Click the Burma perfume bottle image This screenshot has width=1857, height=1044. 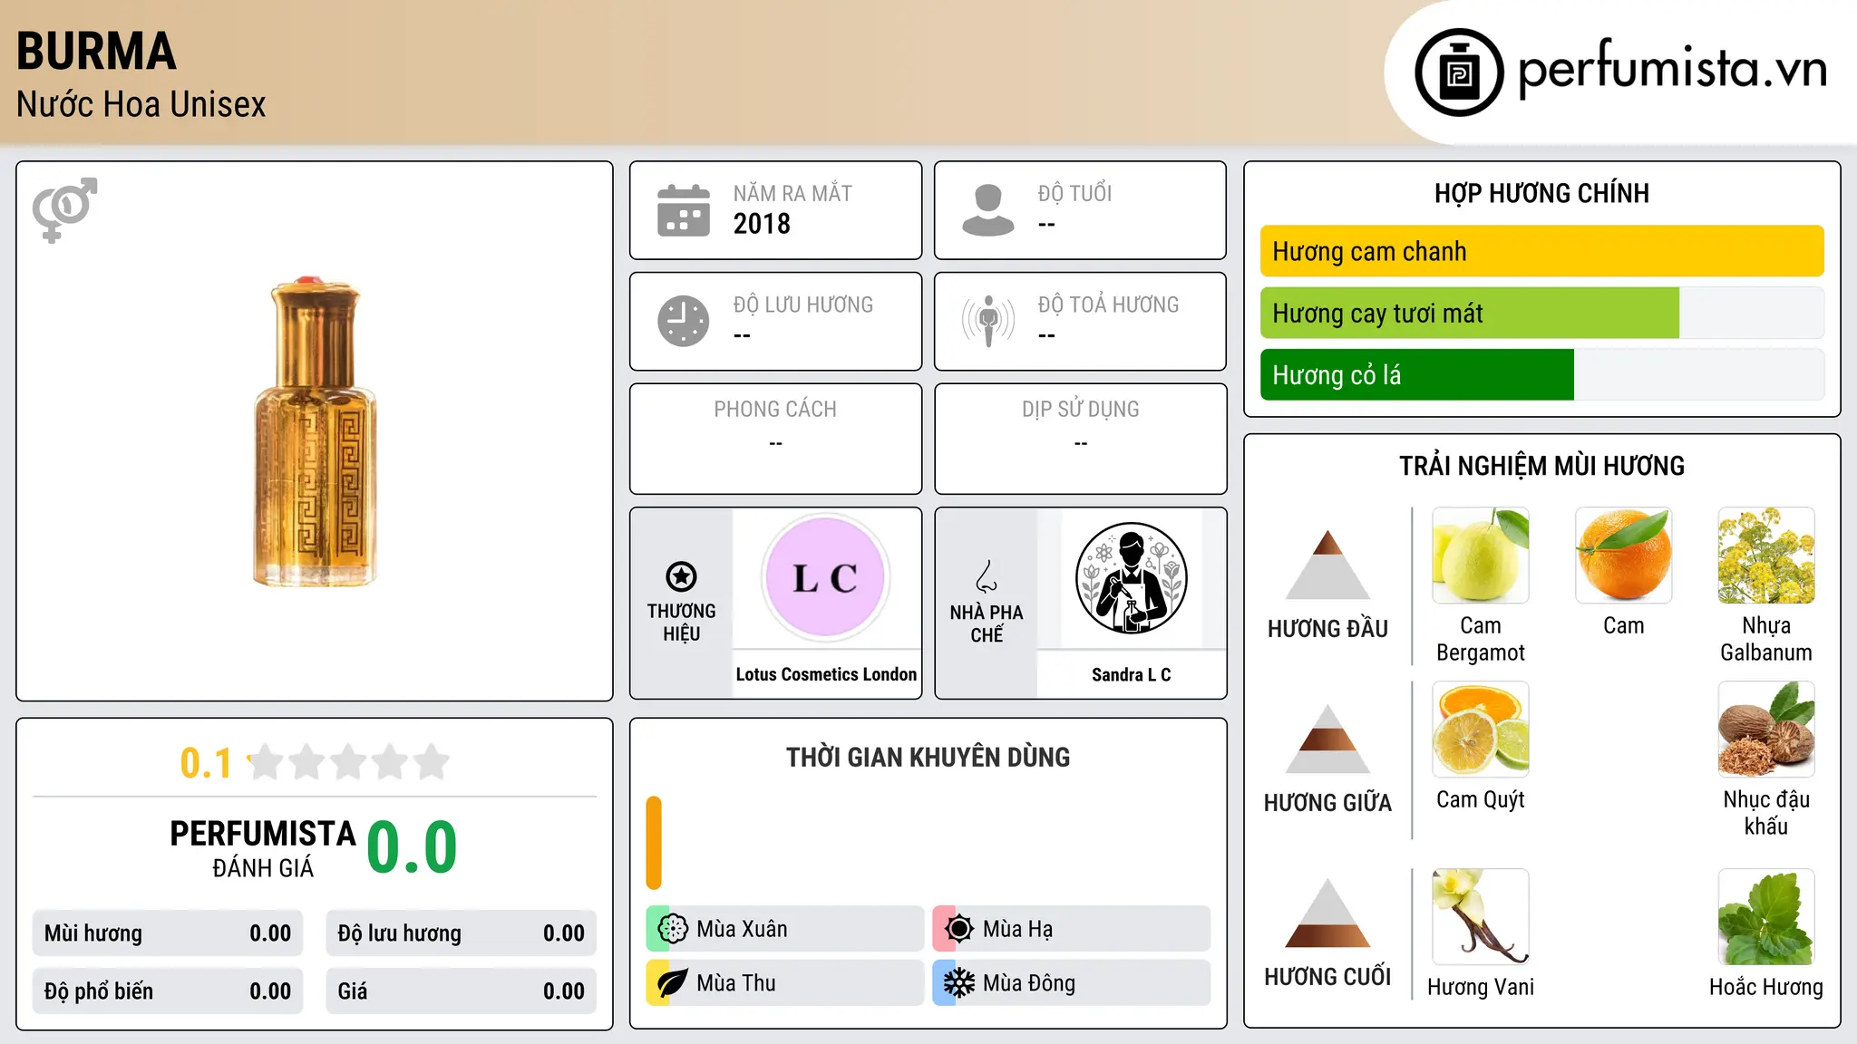pyautogui.click(x=315, y=432)
